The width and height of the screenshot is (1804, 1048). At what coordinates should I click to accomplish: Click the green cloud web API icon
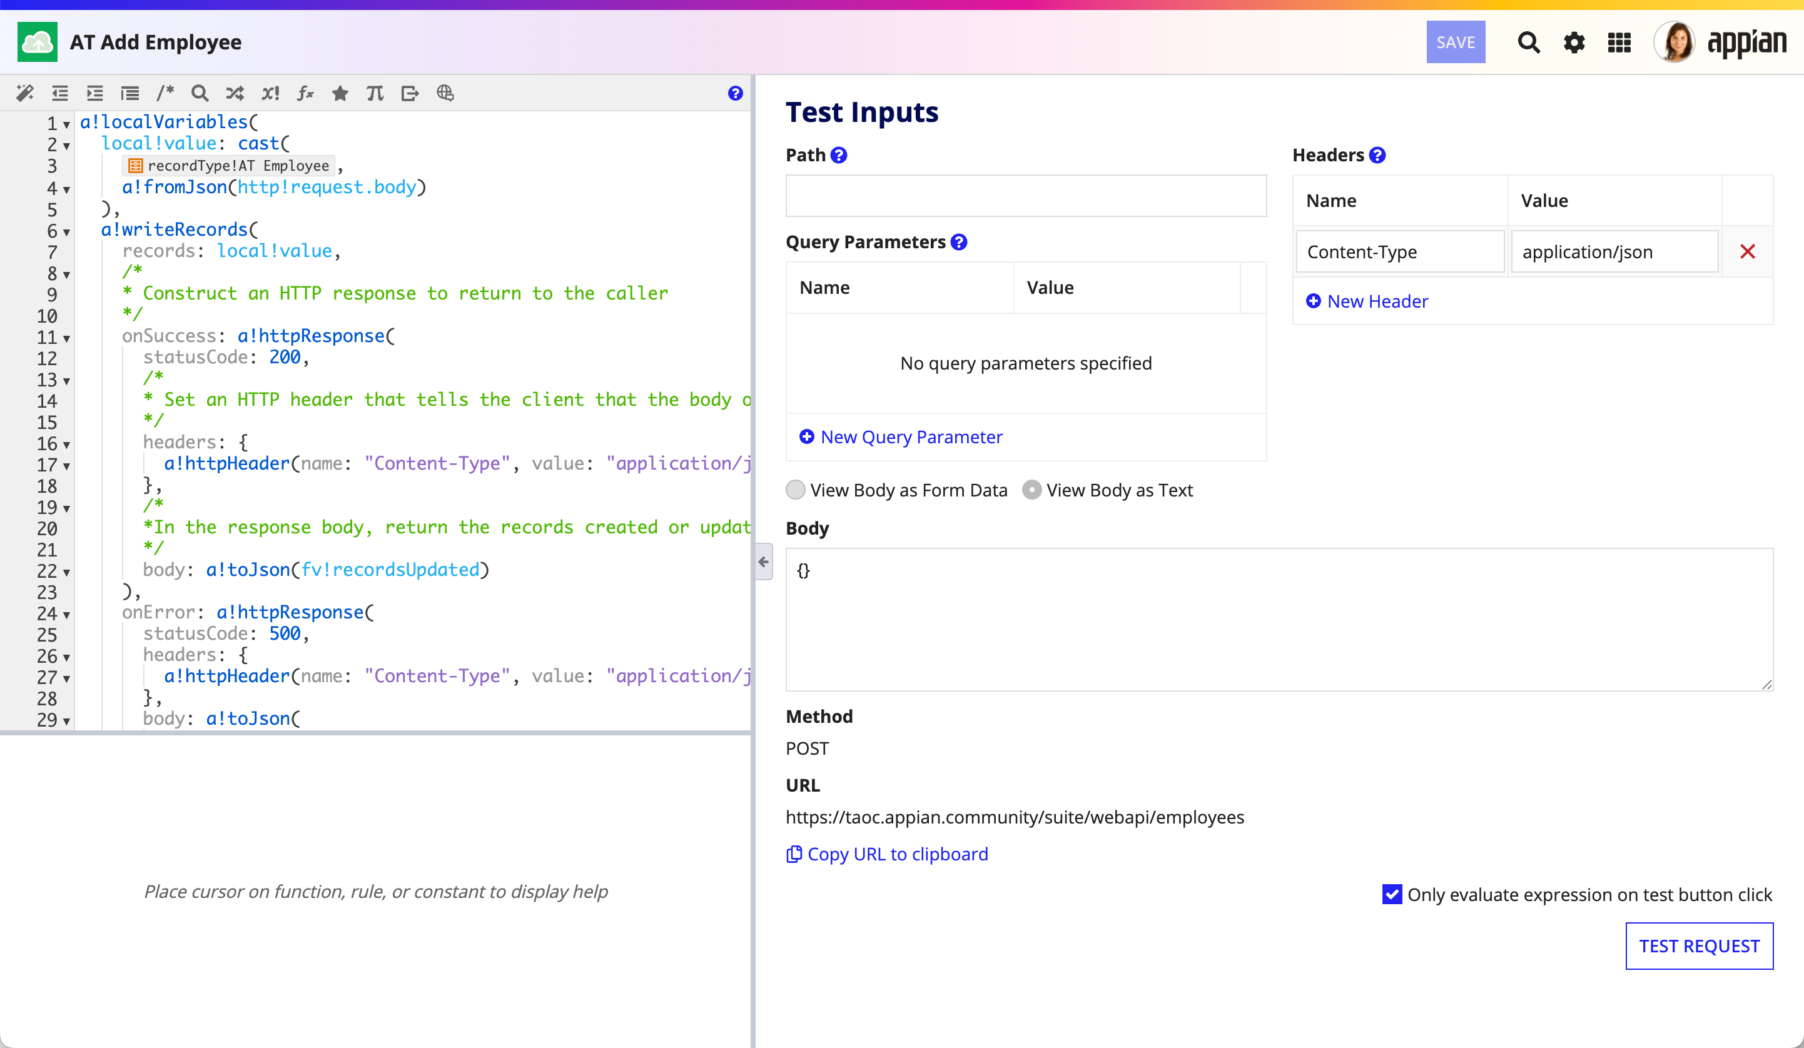tap(38, 43)
